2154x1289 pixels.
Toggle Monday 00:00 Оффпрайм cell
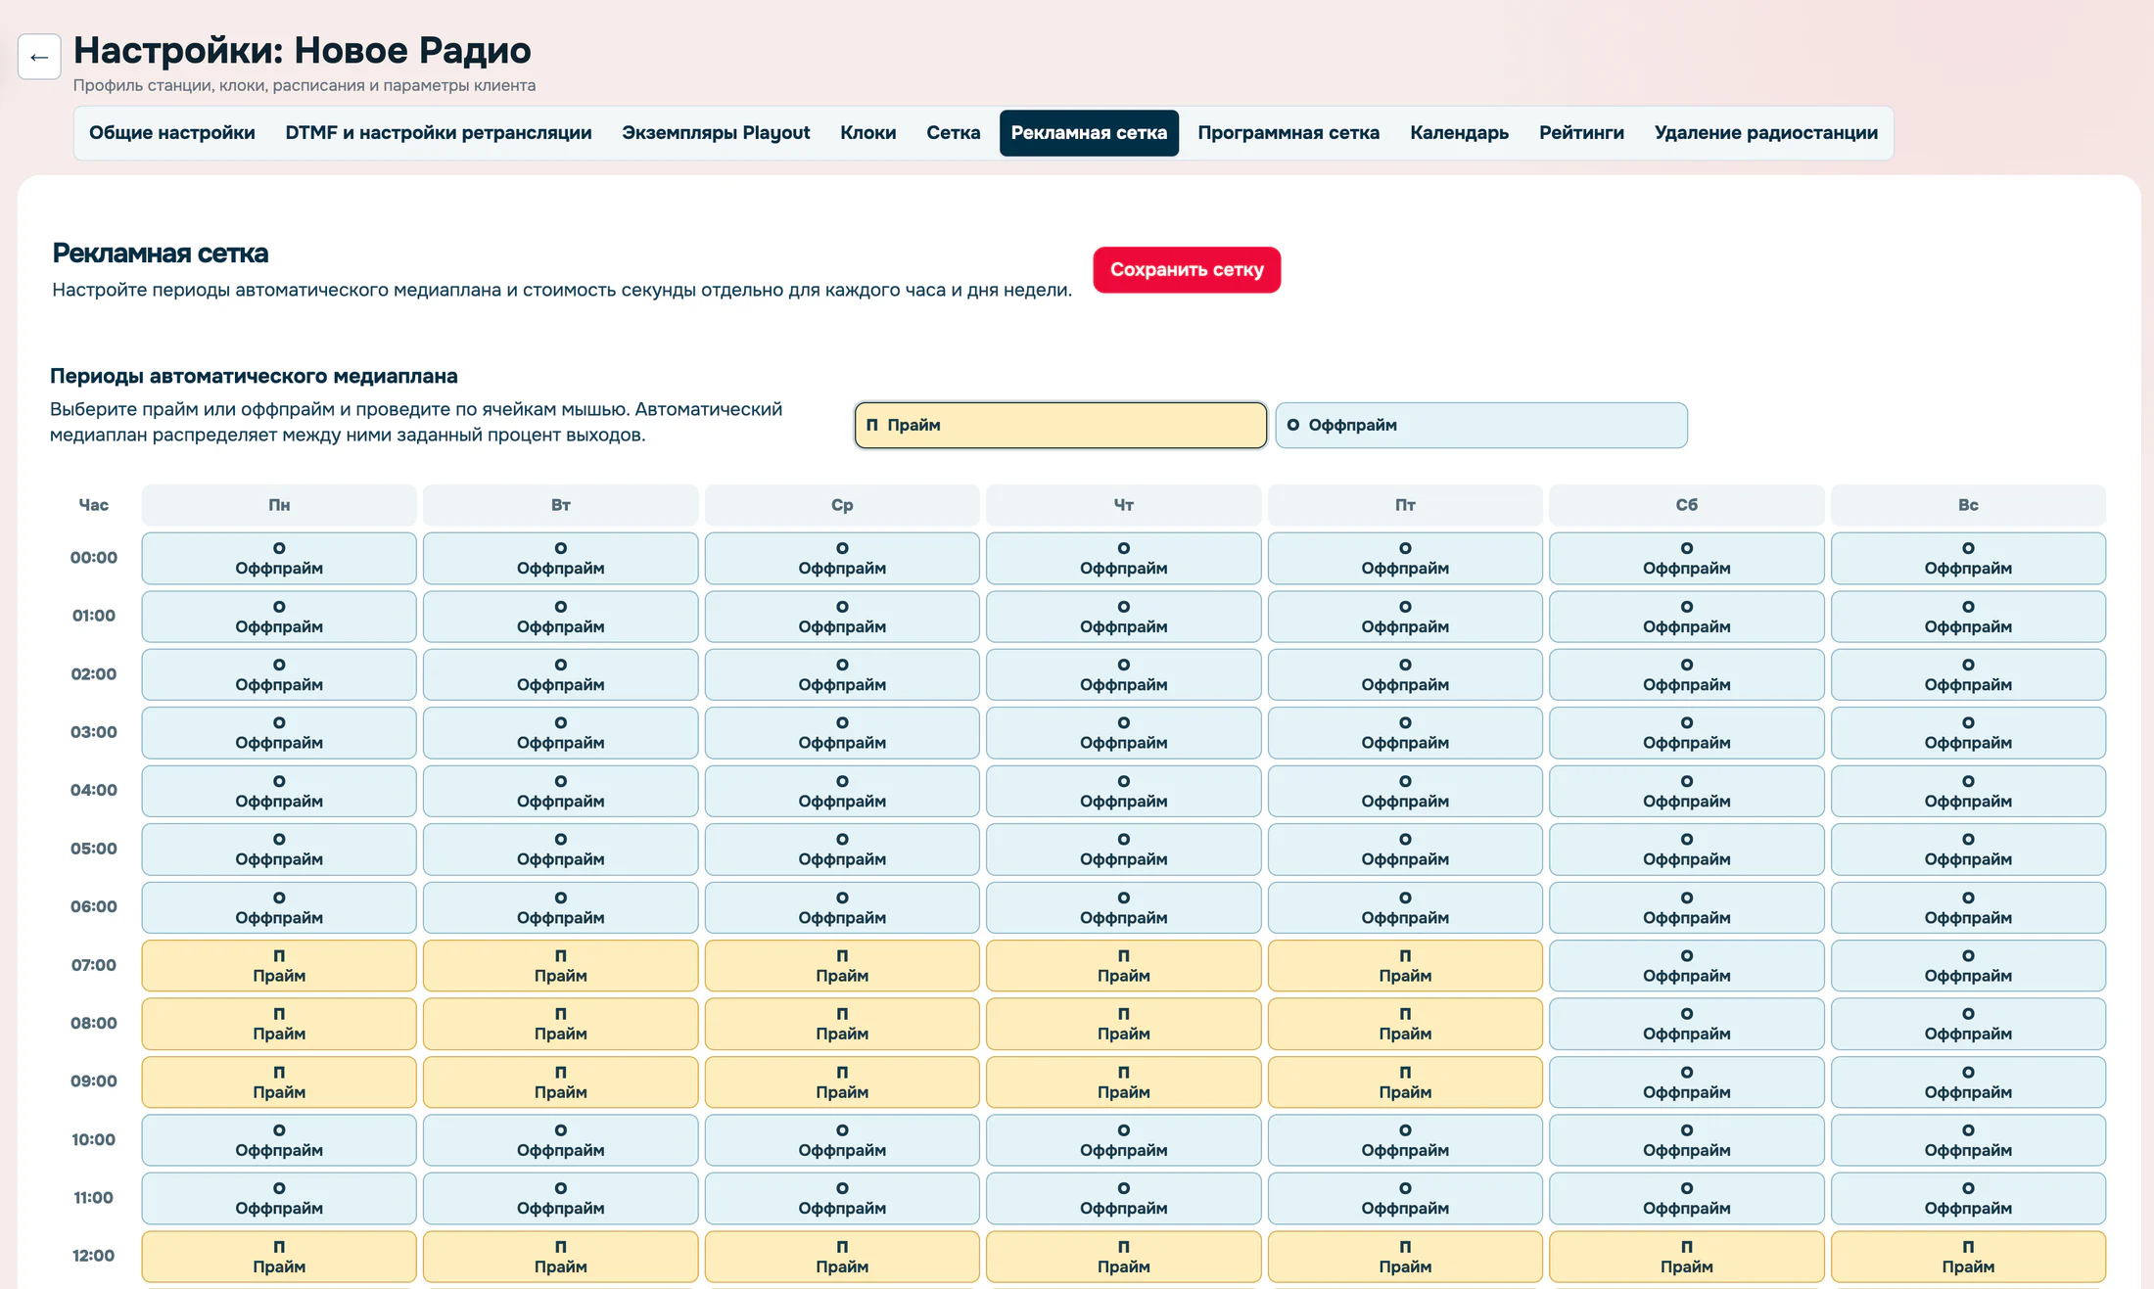279,558
